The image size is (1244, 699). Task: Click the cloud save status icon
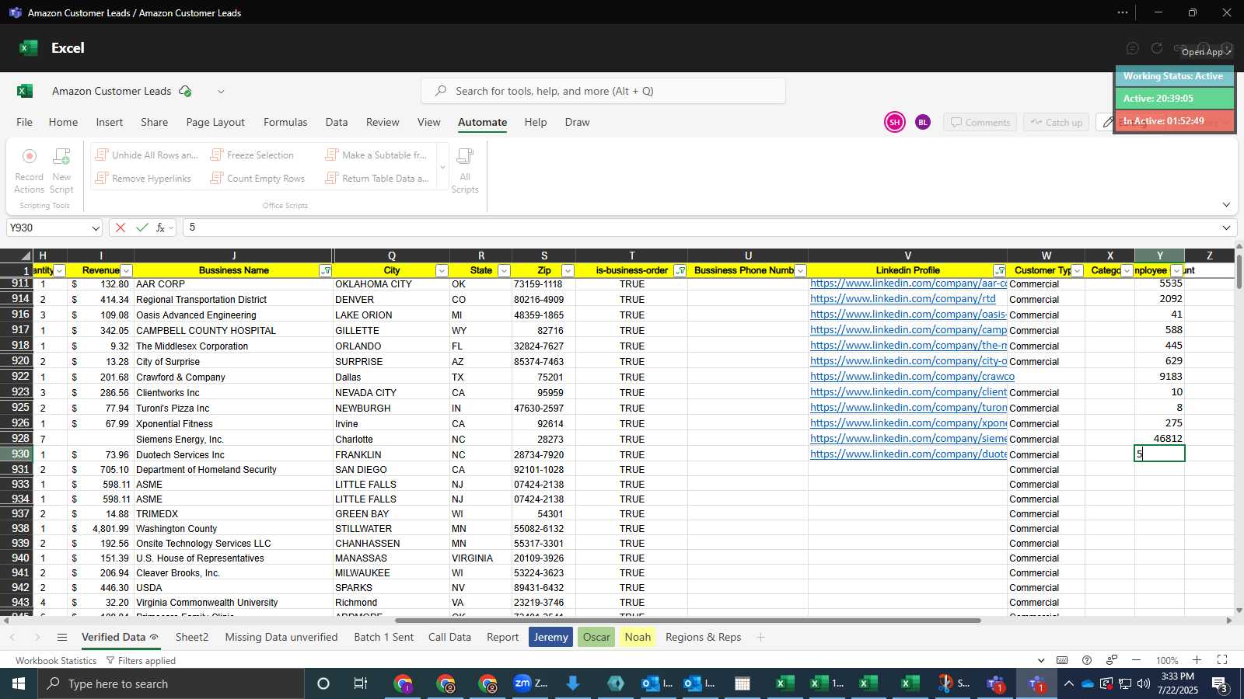[x=185, y=91]
